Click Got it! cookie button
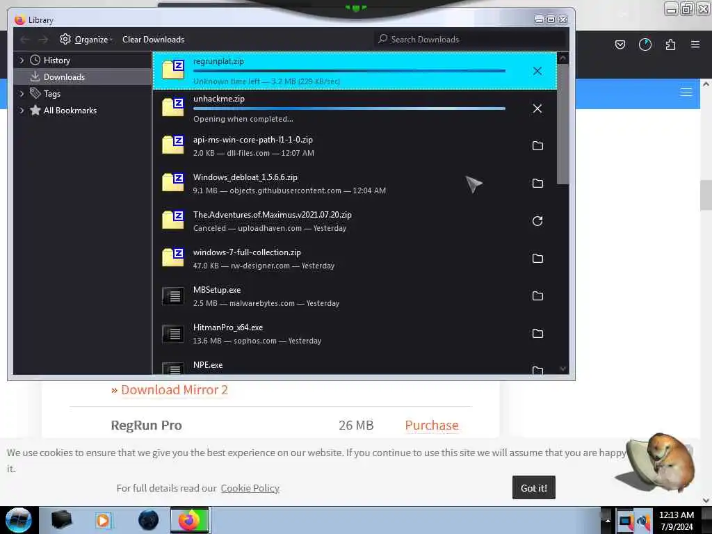712x534 pixels. tap(533, 487)
